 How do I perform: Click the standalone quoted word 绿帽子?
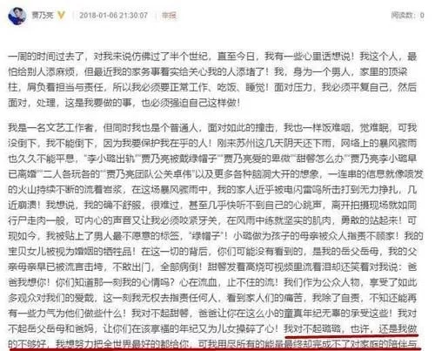(206, 236)
